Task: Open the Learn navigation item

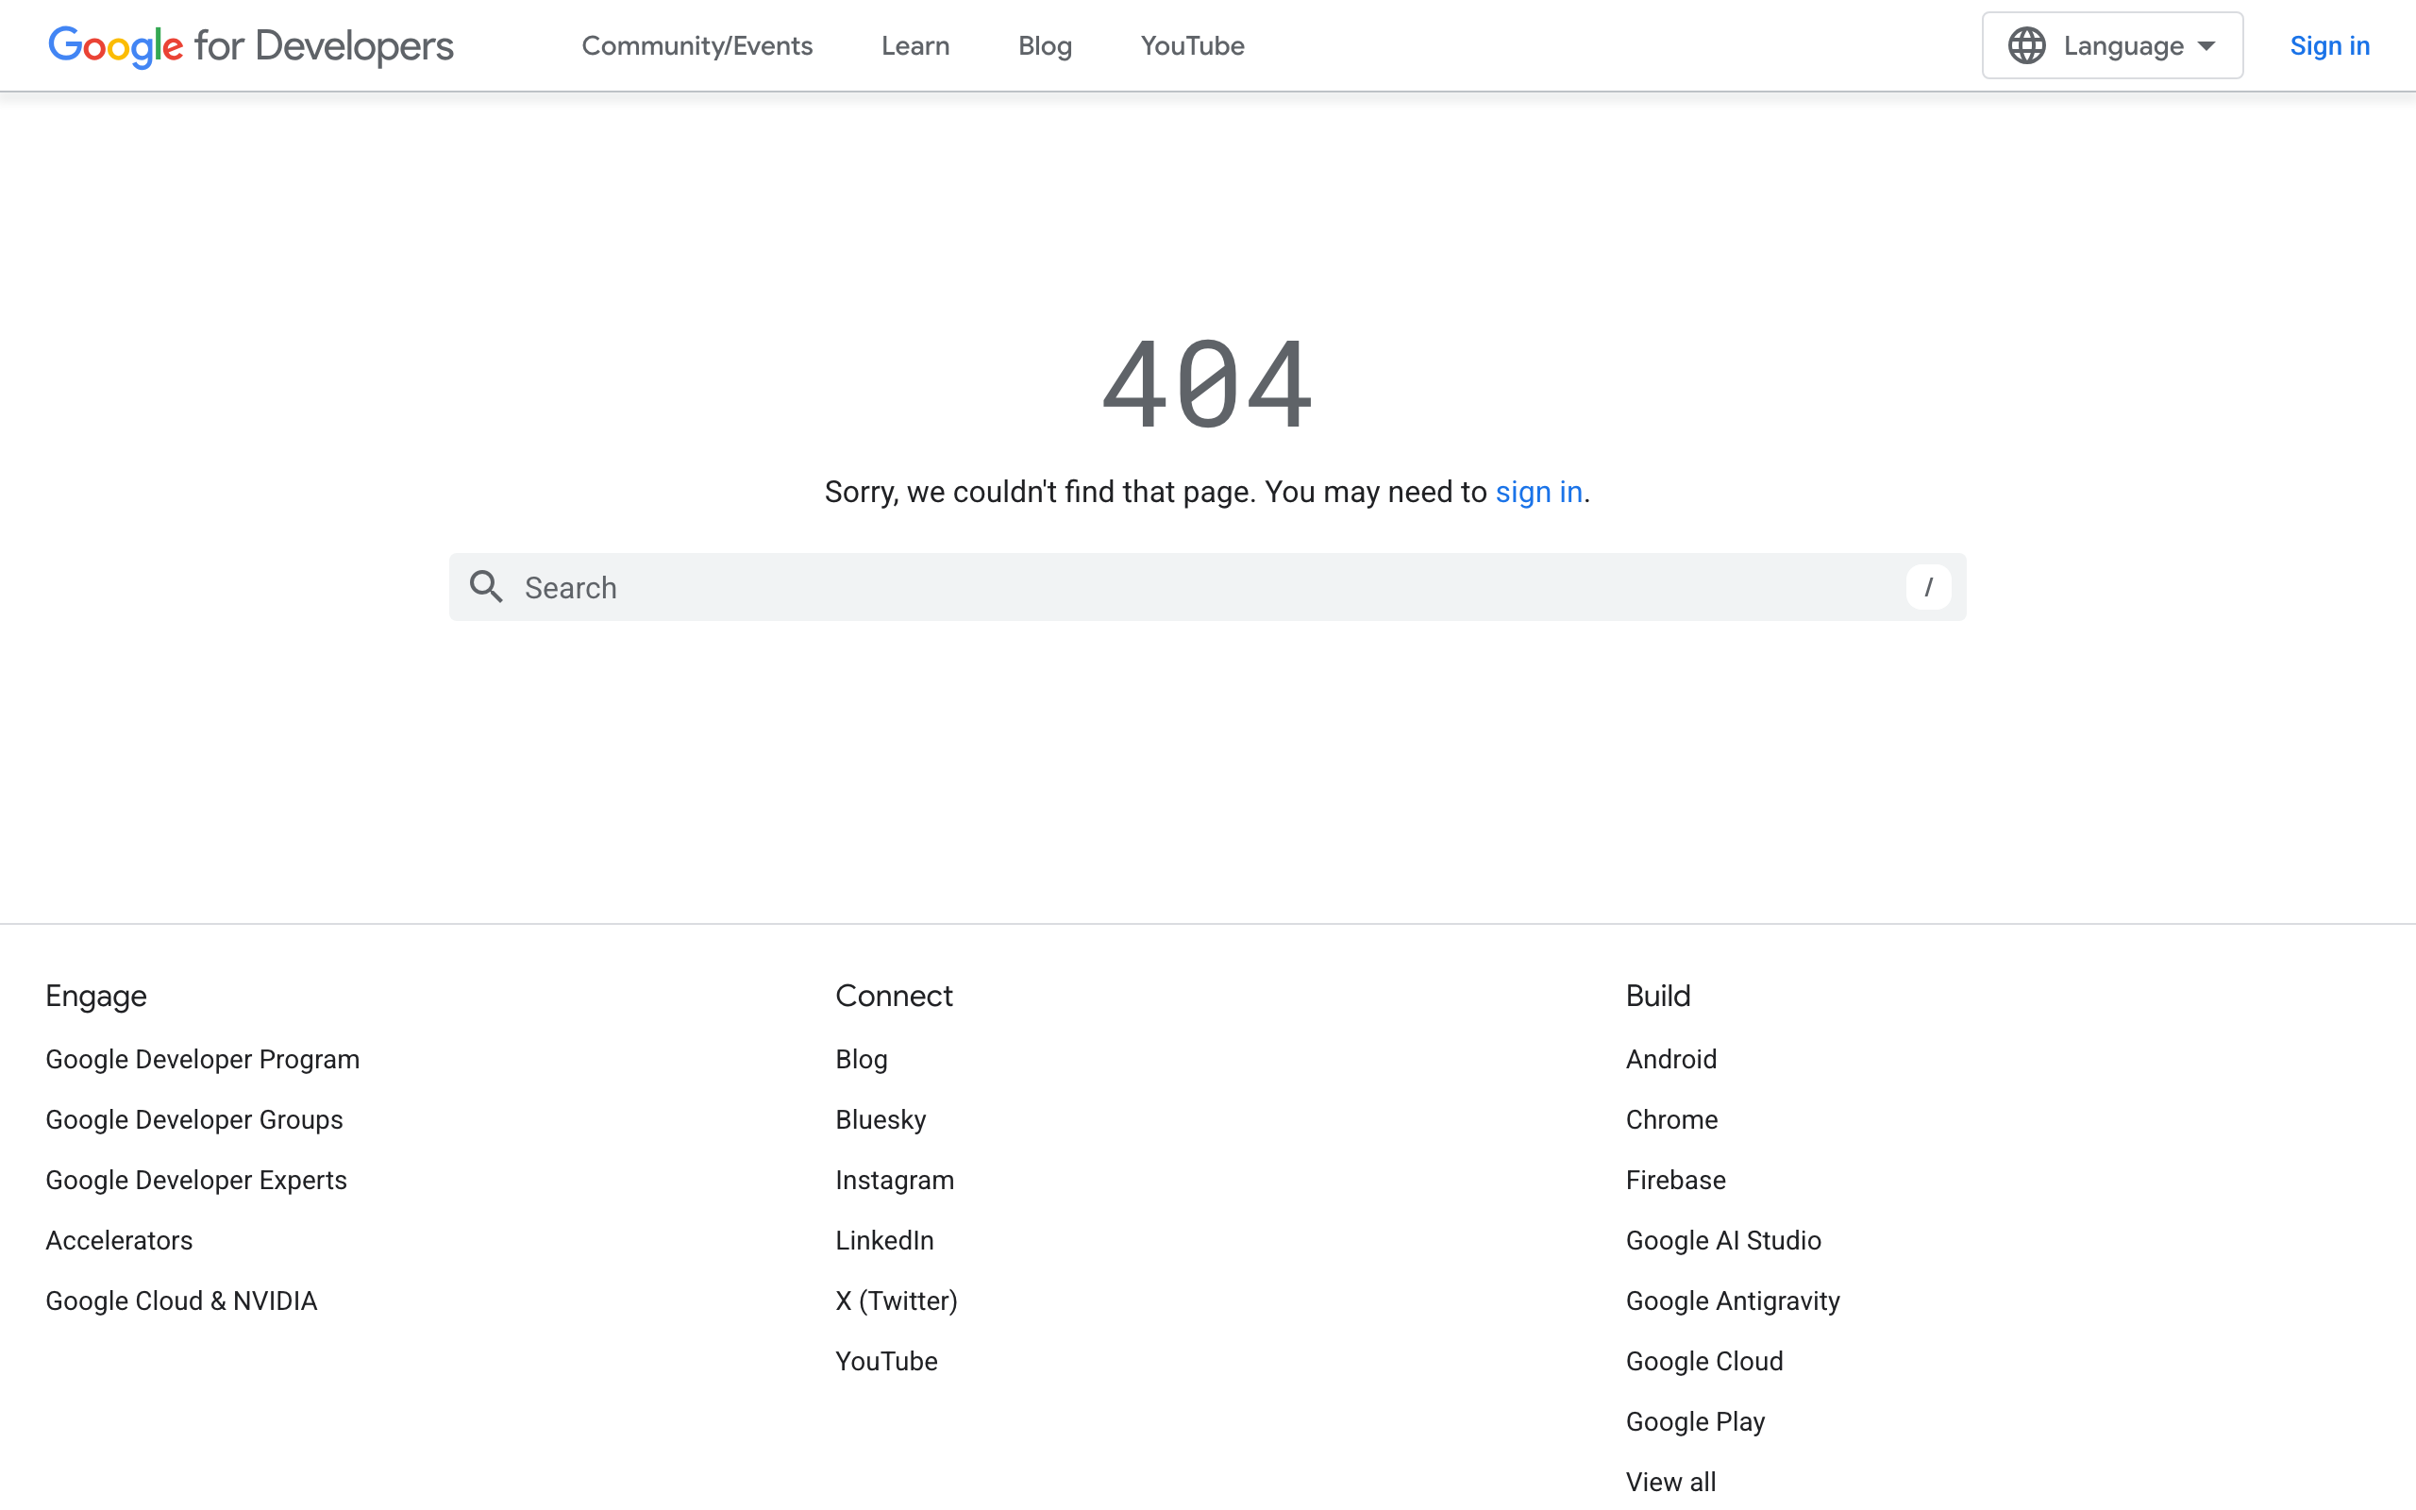Action: pos(914,46)
